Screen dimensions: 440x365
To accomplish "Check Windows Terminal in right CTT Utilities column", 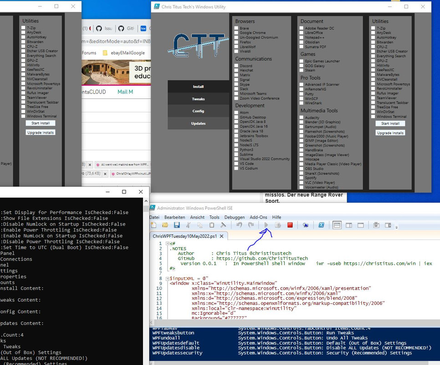I will click(373, 116).
